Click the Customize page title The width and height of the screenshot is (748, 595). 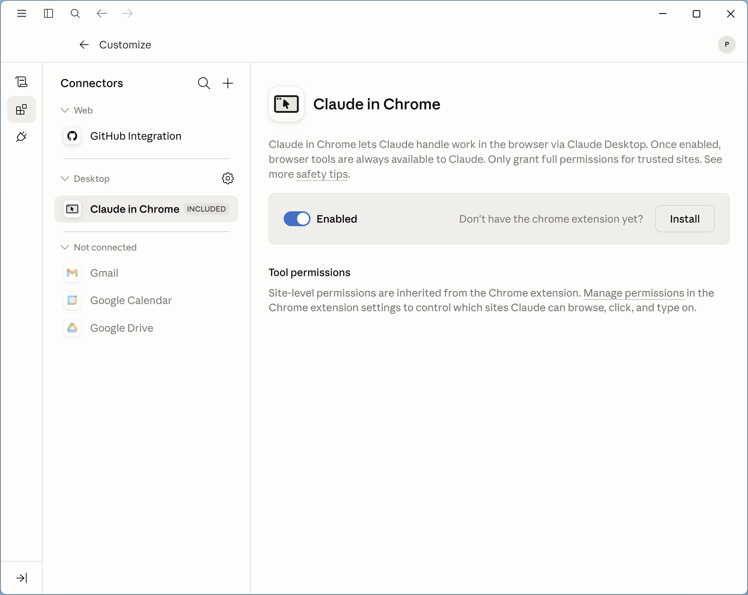[x=125, y=45]
